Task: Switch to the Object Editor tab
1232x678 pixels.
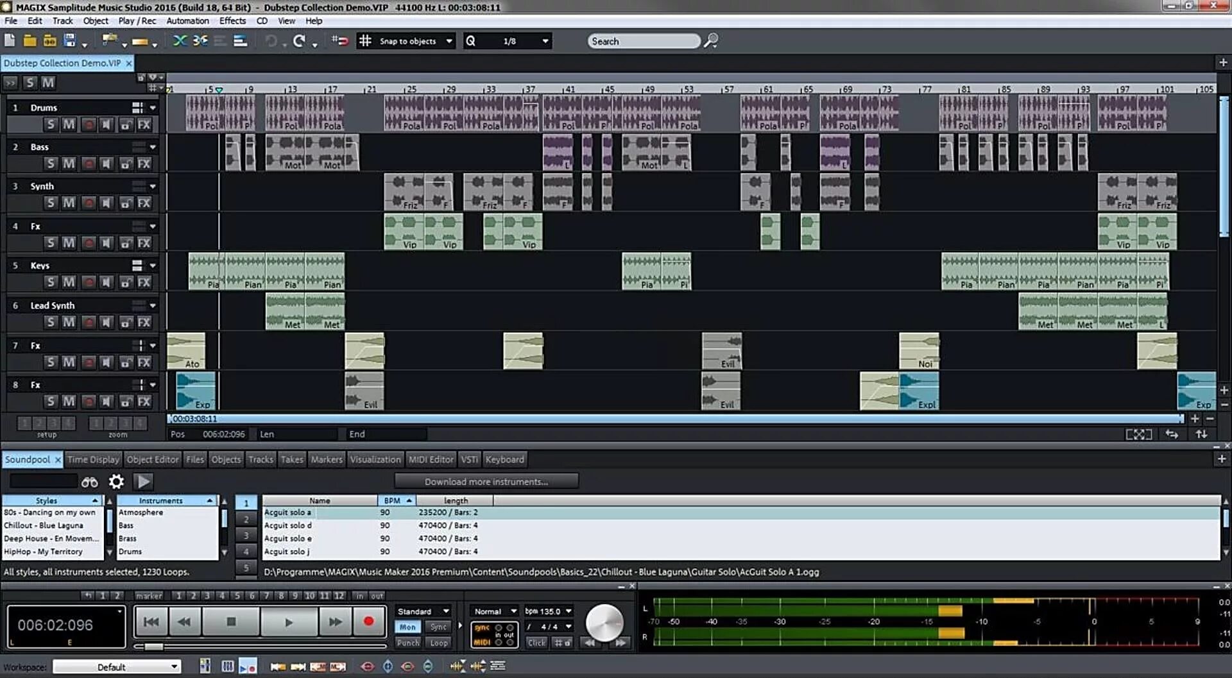Action: click(x=153, y=459)
